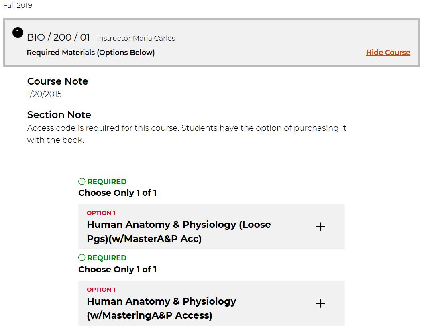Click the second Choose Only 1 of 1 text
The width and height of the screenshot is (424, 333).
tap(117, 270)
